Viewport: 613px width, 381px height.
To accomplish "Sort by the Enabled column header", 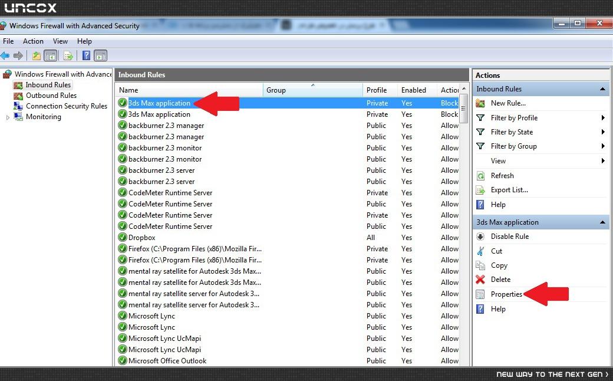I will (417, 90).
